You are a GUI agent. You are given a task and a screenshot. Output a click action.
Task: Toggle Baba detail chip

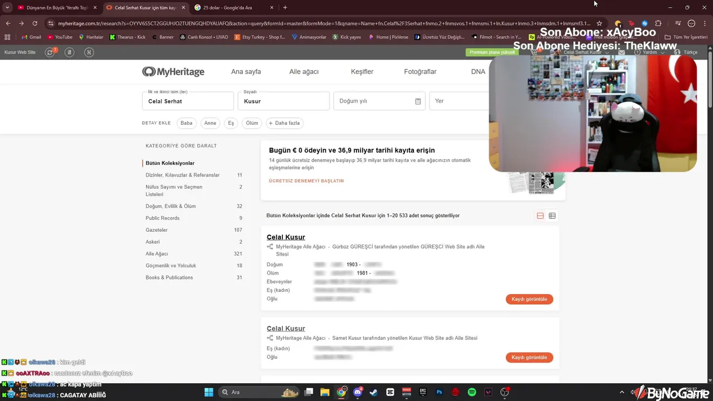click(x=186, y=123)
